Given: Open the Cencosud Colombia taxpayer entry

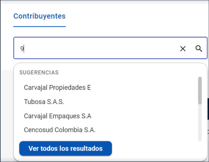Looking at the screenshot, I should tap(60, 130).
